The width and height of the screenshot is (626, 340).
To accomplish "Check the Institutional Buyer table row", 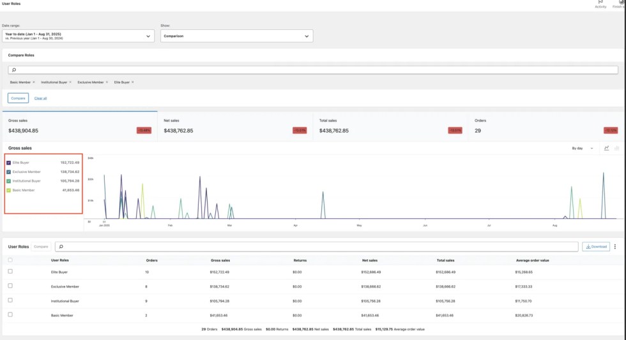I will (x=10, y=300).
